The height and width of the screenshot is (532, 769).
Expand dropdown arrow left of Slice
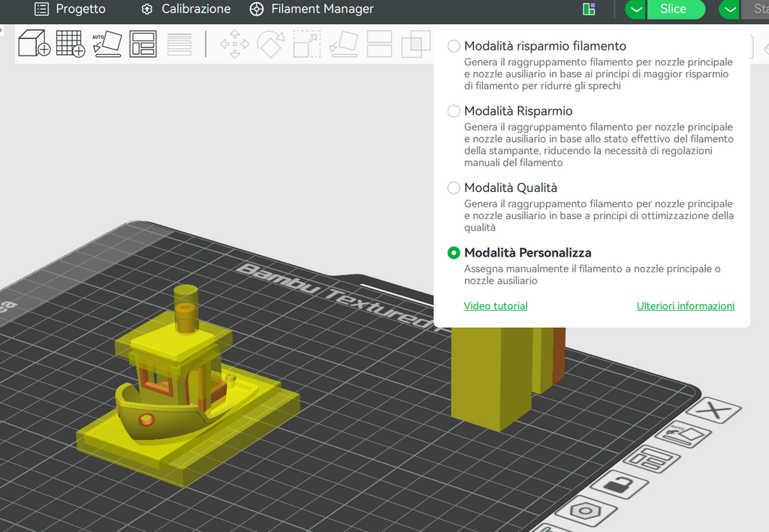(x=635, y=9)
